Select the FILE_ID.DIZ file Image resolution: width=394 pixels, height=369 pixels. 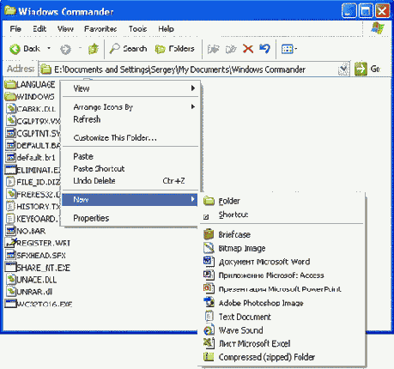pos(33,182)
